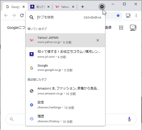The image size is (142, 130).
Task: Go back with the back arrow
Action: pyautogui.click(x=6, y=15)
